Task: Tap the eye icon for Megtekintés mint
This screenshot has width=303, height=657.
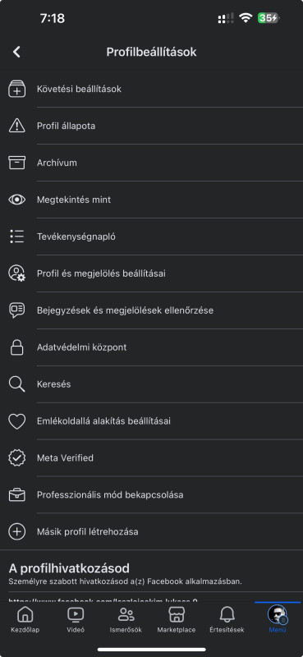Action: click(x=17, y=200)
